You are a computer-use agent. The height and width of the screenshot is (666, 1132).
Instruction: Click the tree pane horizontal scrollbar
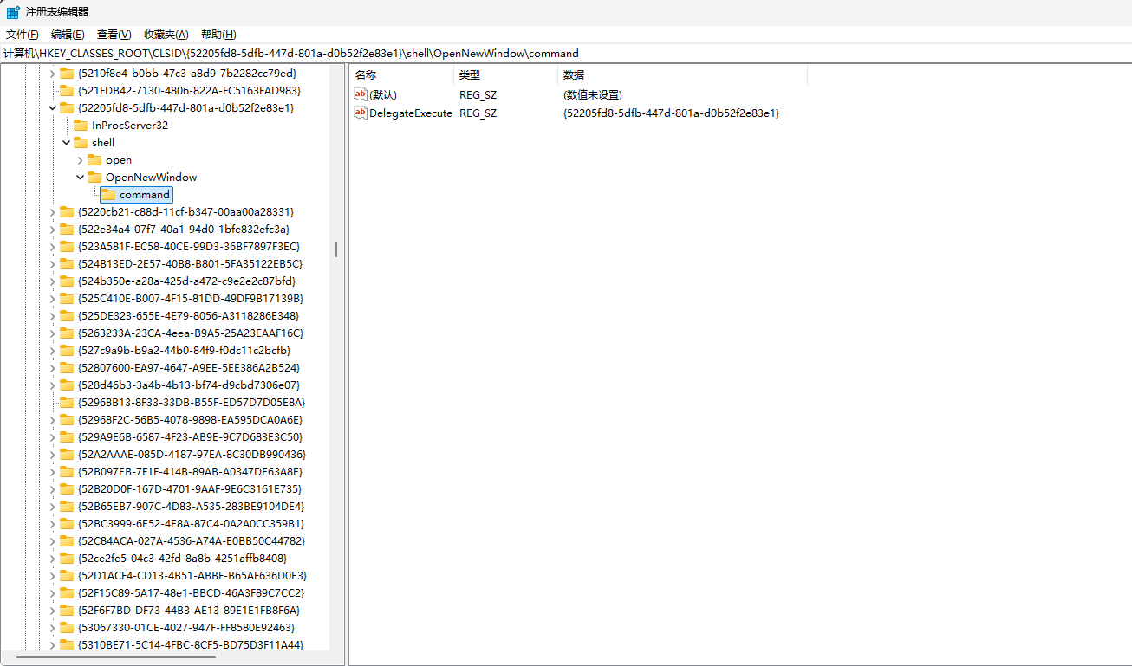pyautogui.click(x=114, y=659)
